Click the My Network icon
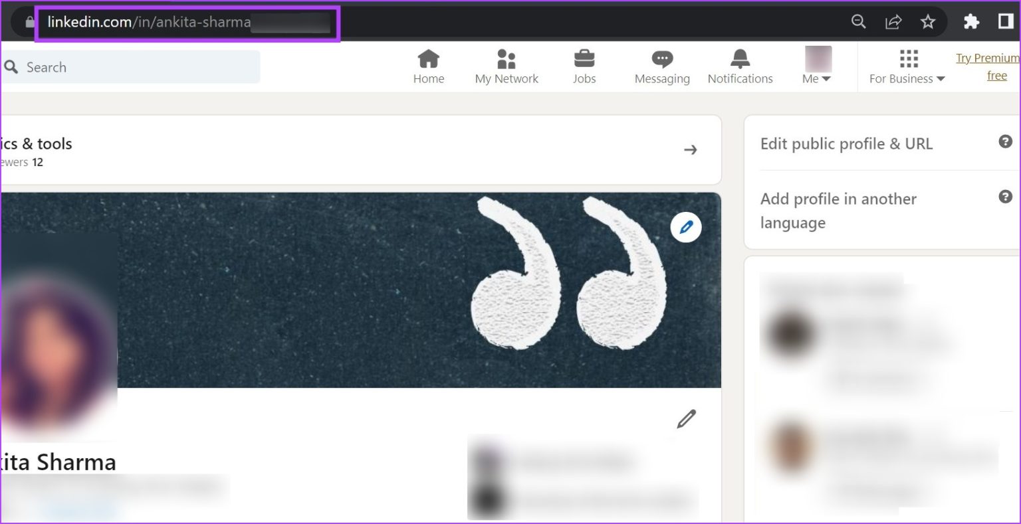 point(506,60)
